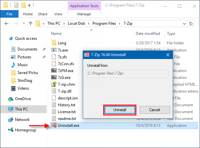Image resolution: width=200 pixels, height=148 pixels.
Task: Go up one folder level
Action: tap(31, 23)
